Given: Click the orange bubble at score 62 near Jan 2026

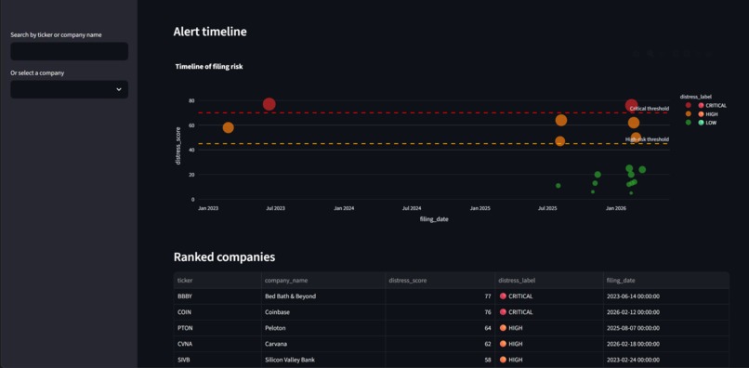Looking at the screenshot, I should [634, 123].
